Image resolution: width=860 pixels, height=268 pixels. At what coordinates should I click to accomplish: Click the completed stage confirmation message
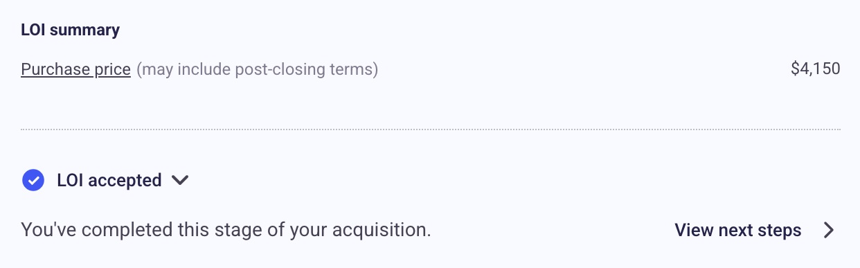pyautogui.click(x=226, y=231)
